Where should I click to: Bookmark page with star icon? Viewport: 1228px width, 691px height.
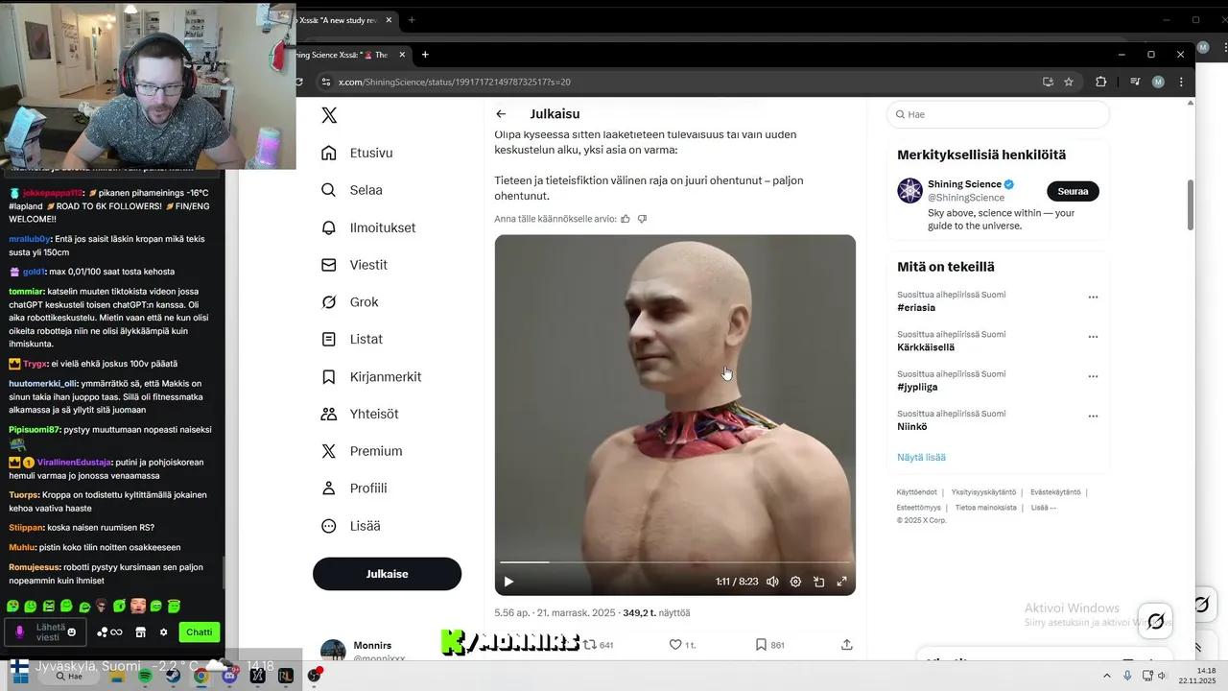point(1069,83)
